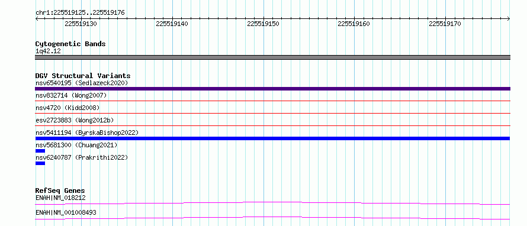Image resolution: width=527 pixels, height=226 pixels.
Task: Select variant label nsv5411194 (ByrskaBishop2022)
Action: coord(87,133)
